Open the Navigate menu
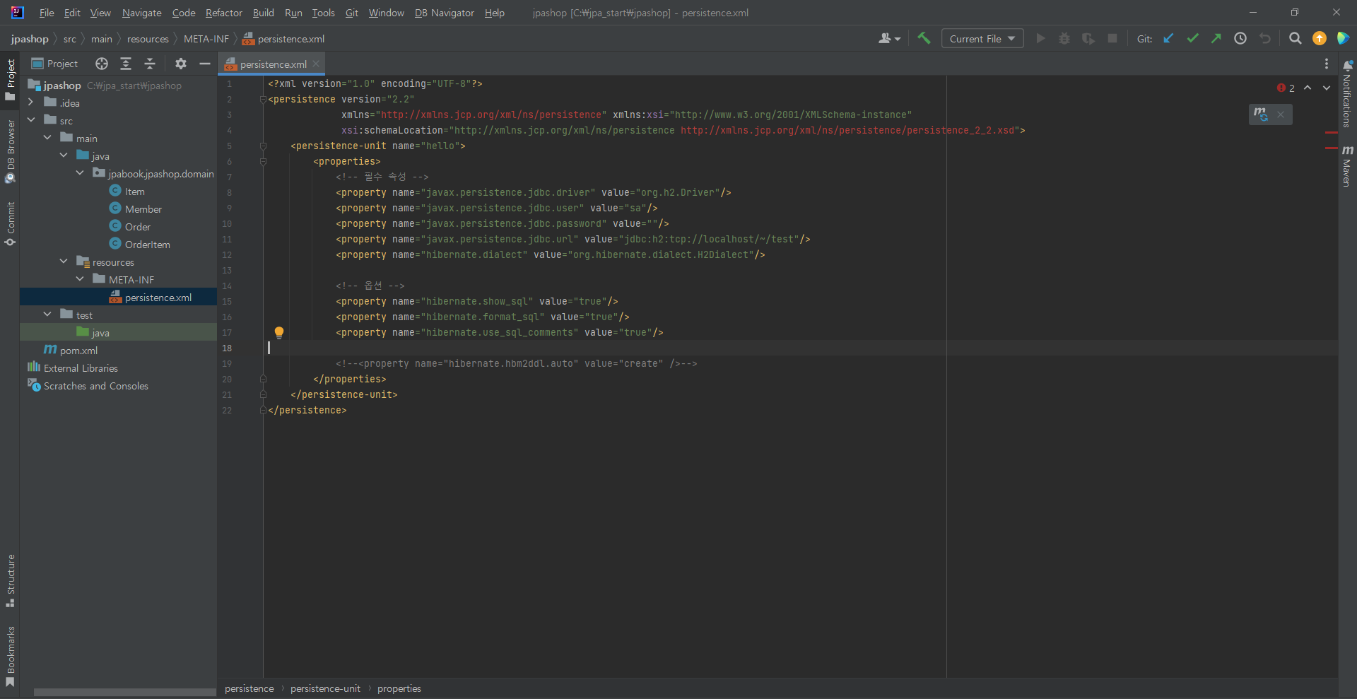1357x699 pixels. point(141,13)
